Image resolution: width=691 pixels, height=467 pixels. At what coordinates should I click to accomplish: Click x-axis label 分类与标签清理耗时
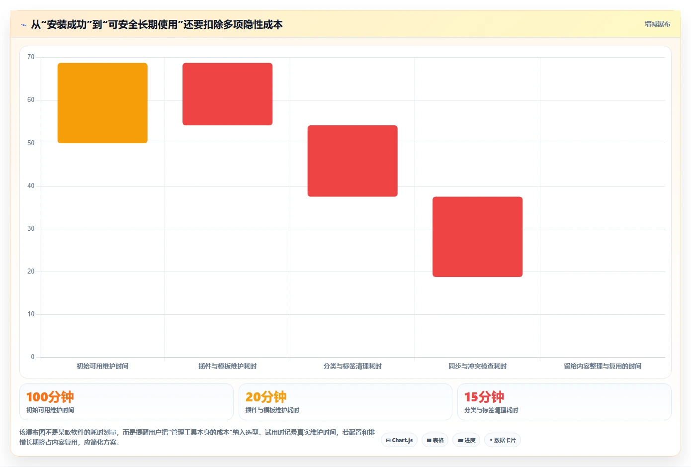point(352,366)
